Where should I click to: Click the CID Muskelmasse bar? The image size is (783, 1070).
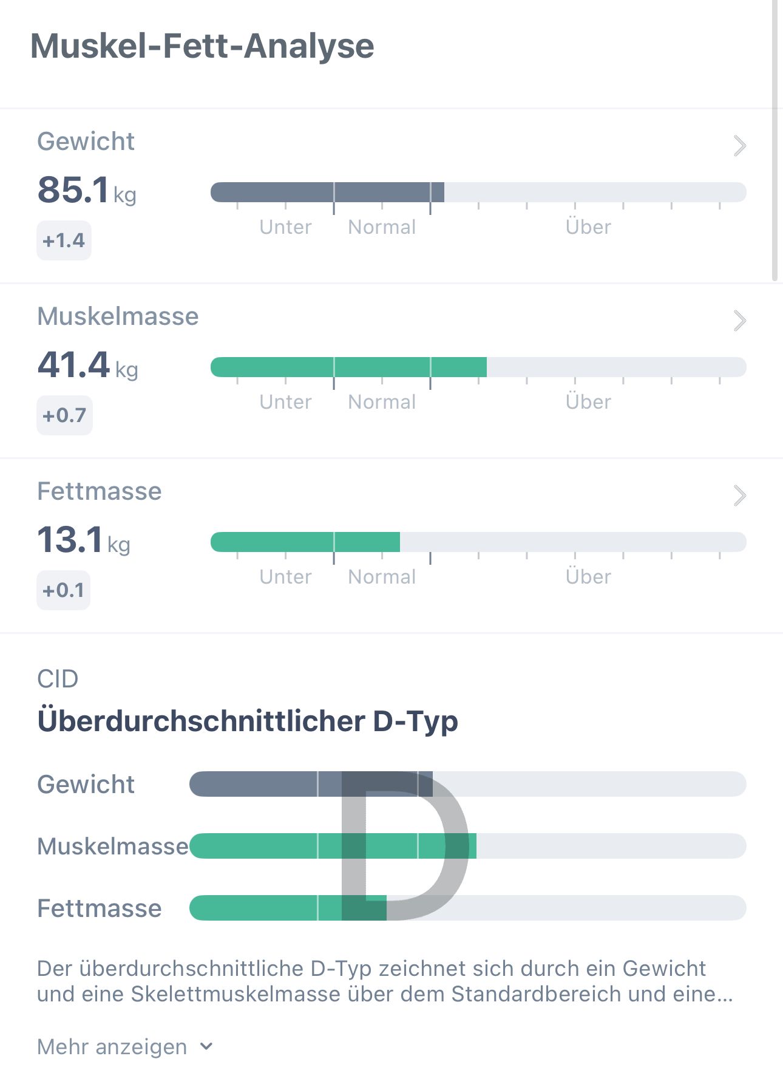[x=468, y=846]
